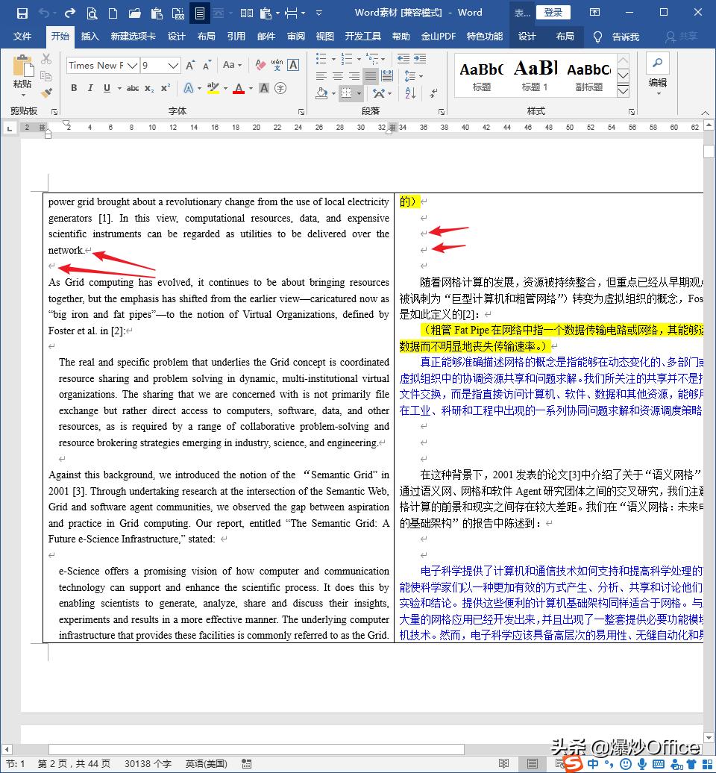Toggle the show formatting marks button
Viewport: 716px width, 773px height.
click(433, 93)
